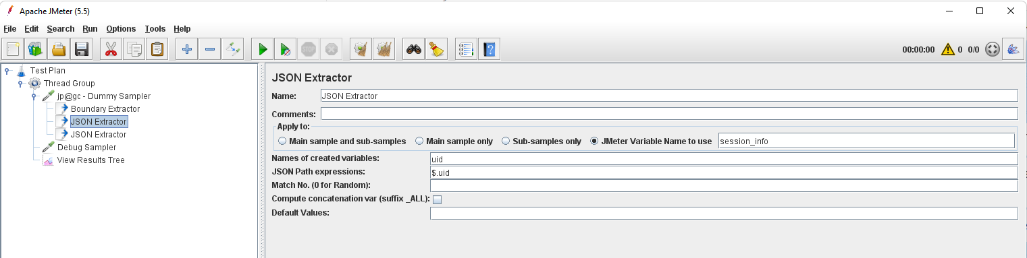
Task: Start the test with green play icon
Action: pyautogui.click(x=263, y=49)
